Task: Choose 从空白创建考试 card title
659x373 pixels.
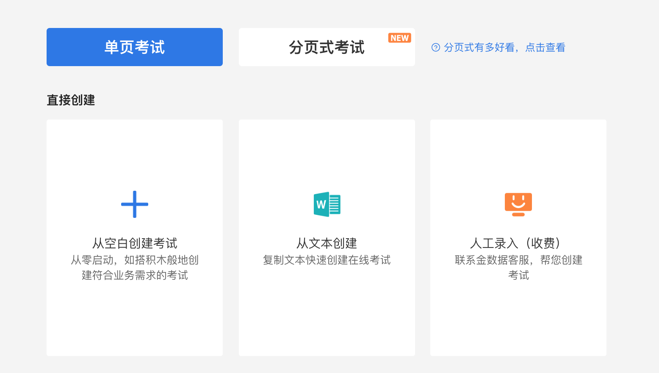Action: point(135,243)
